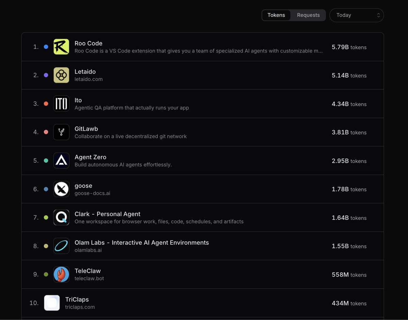Click the orange color dot beside Ito
Image resolution: width=408 pixels, height=320 pixels.
tap(46, 104)
